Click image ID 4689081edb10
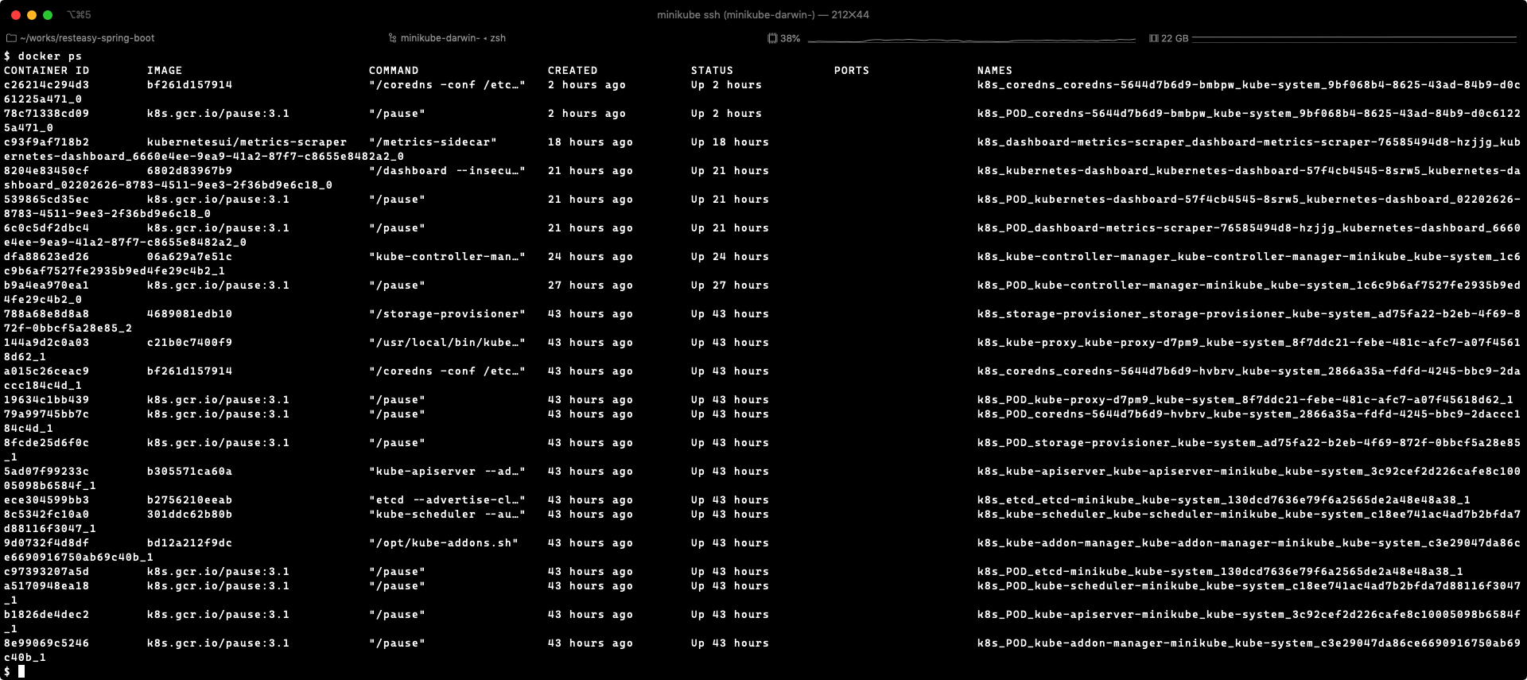This screenshot has width=1527, height=680. [190, 314]
